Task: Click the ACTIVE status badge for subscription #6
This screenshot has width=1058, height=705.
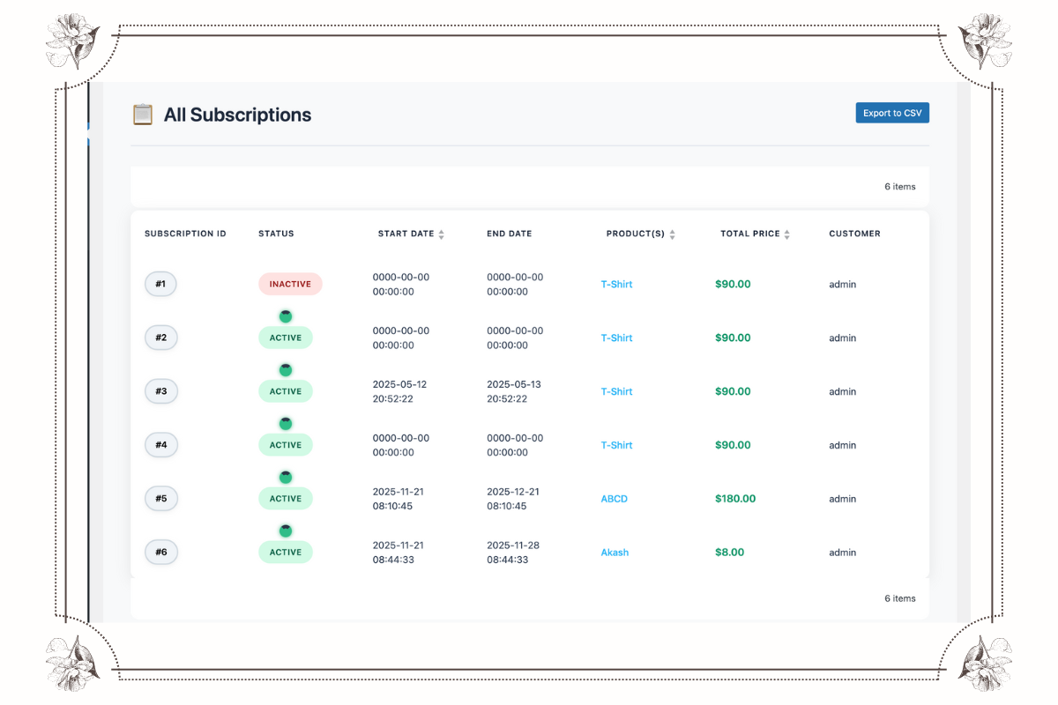Action: [286, 553]
